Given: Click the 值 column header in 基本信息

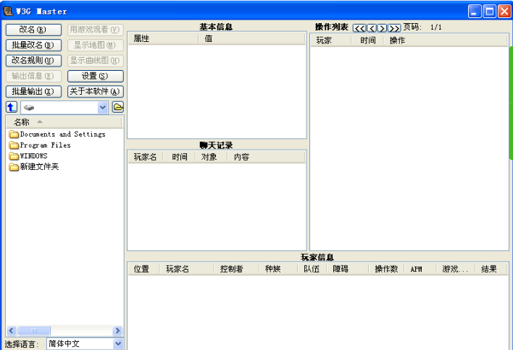Looking at the screenshot, I should pyautogui.click(x=251, y=38).
